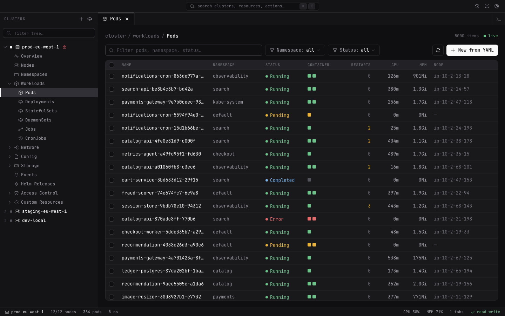Click yellow container squares of recommendation-4038c26d3
The image size is (505, 316).
point(312,245)
